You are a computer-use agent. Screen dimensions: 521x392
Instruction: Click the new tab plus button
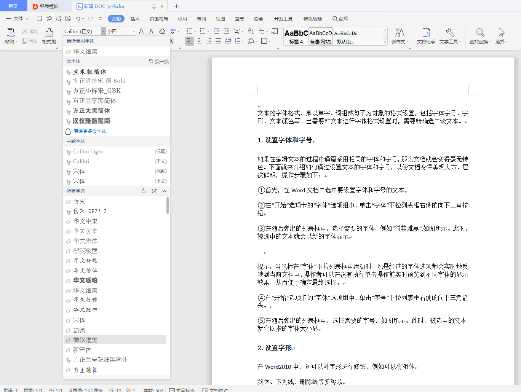176,6
